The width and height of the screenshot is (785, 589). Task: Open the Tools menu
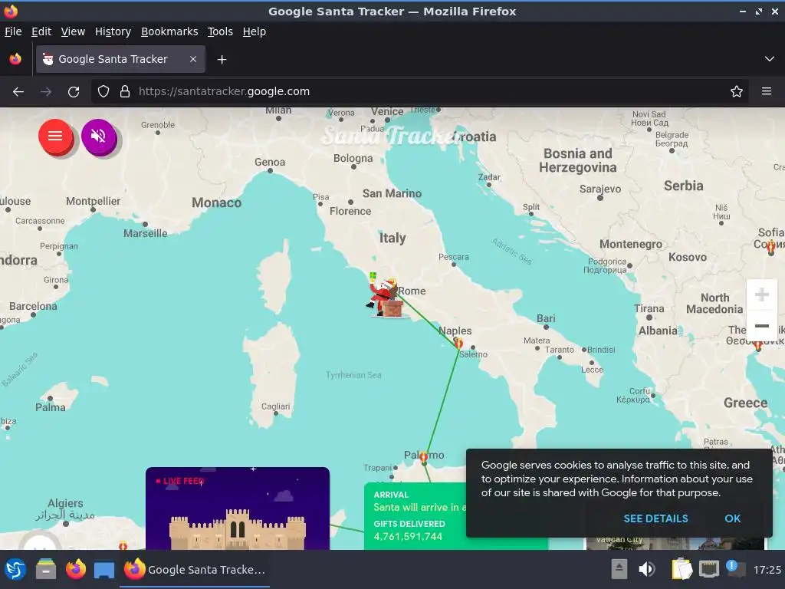220,31
